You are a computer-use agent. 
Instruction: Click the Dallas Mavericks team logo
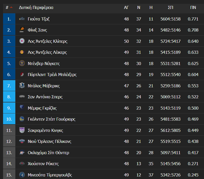coord(22,86)
